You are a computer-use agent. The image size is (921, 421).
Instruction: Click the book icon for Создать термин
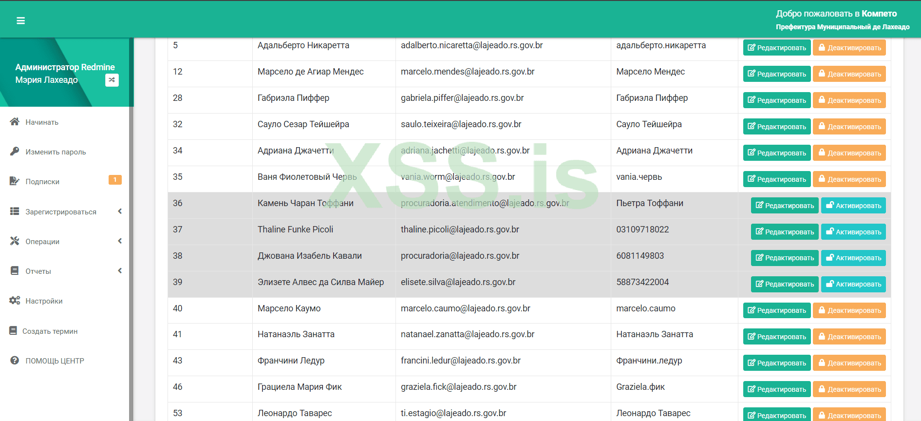tap(13, 331)
